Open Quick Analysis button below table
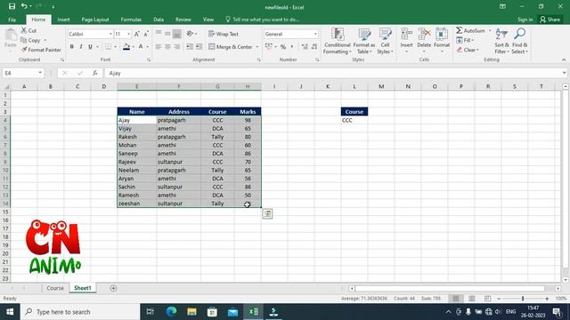570x320 pixels. [x=267, y=213]
